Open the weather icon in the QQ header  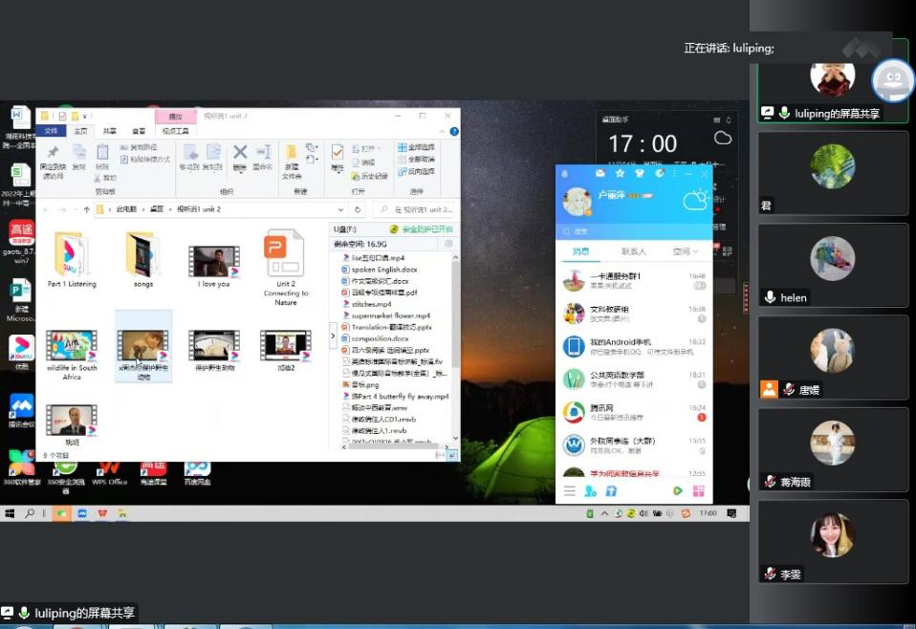(x=694, y=199)
